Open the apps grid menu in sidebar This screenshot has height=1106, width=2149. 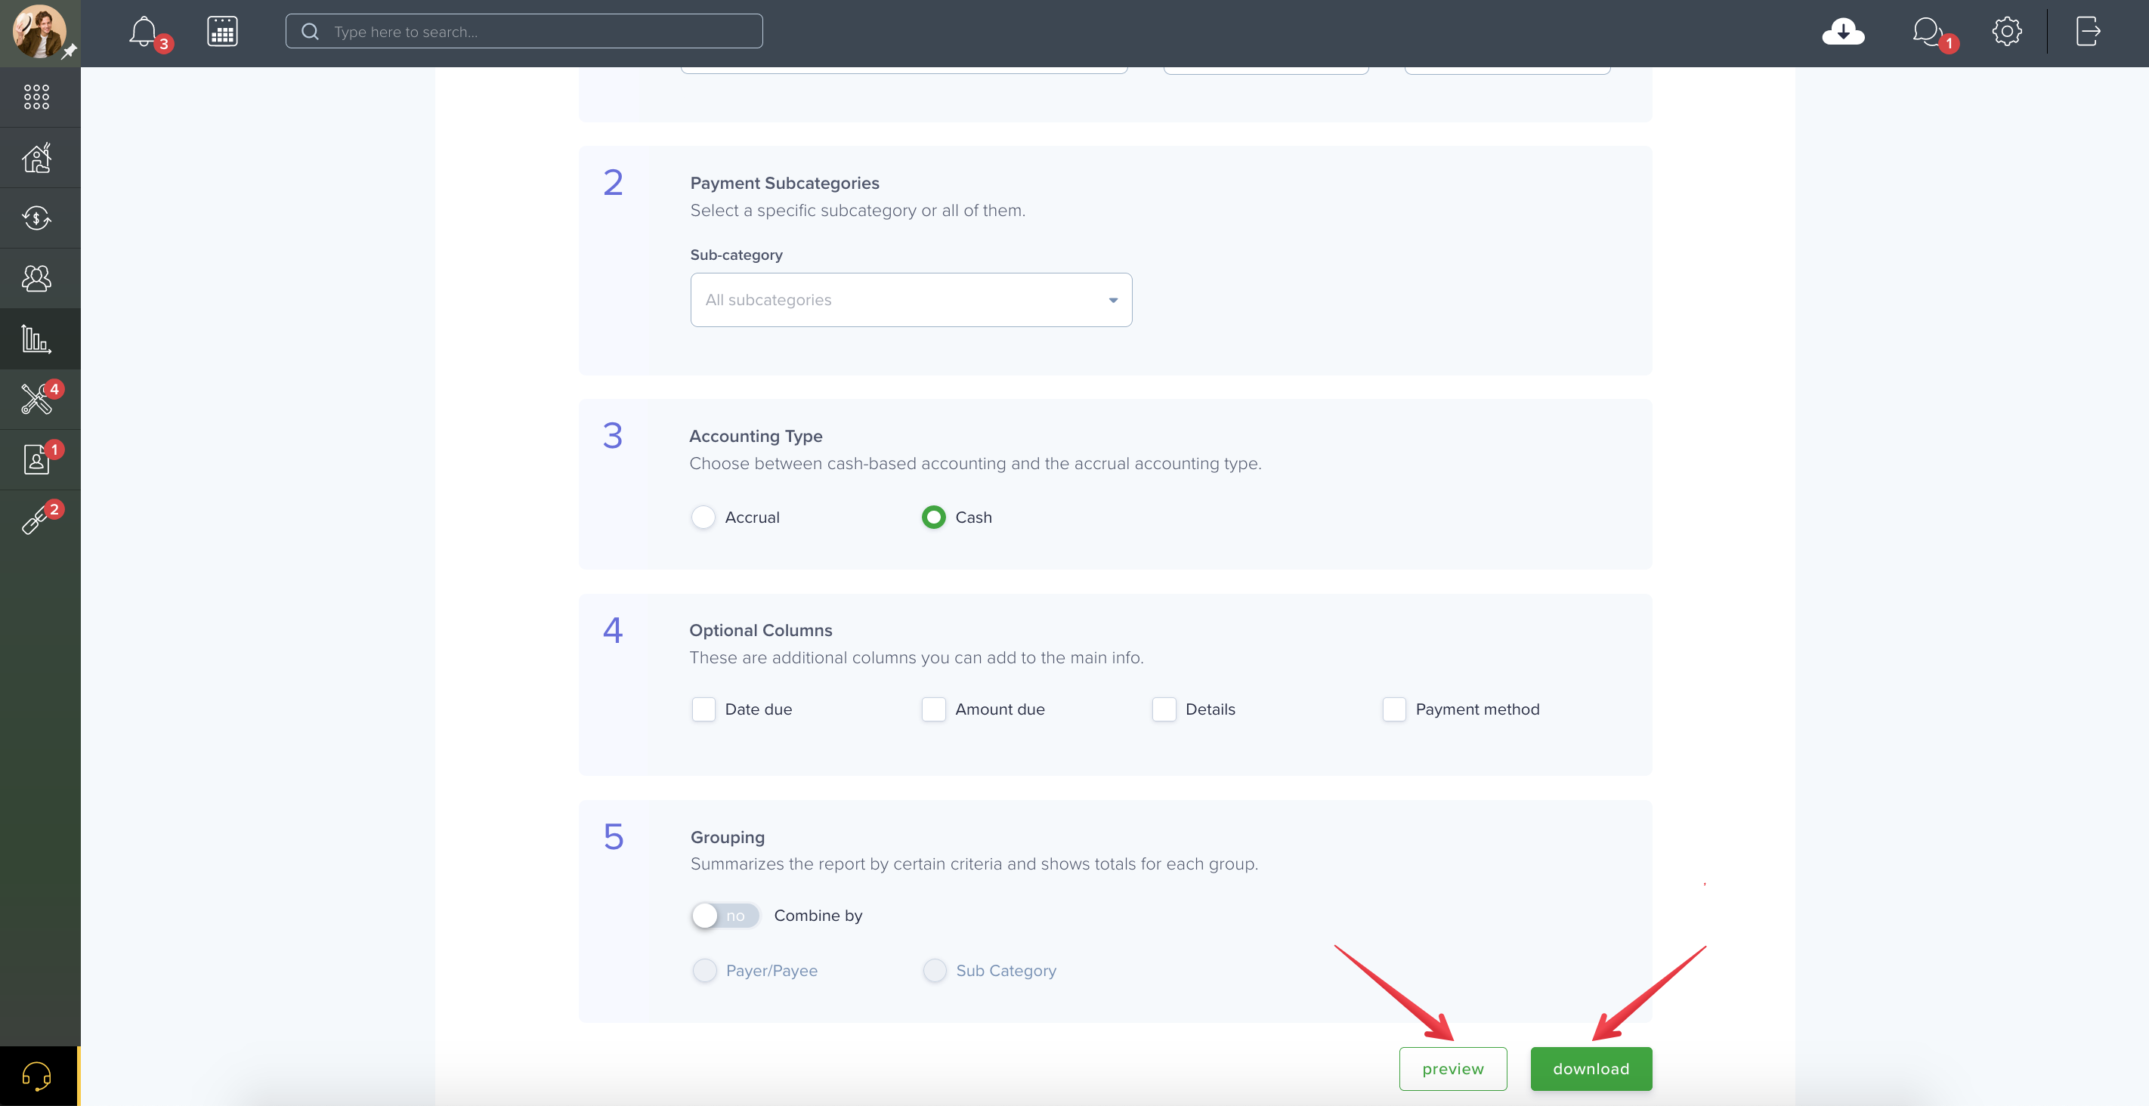pos(37,97)
